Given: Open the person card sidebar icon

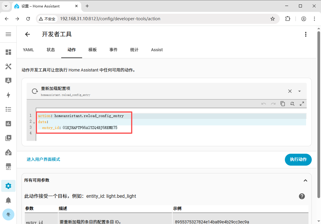Looking at the screenshot, I should 8,81.
